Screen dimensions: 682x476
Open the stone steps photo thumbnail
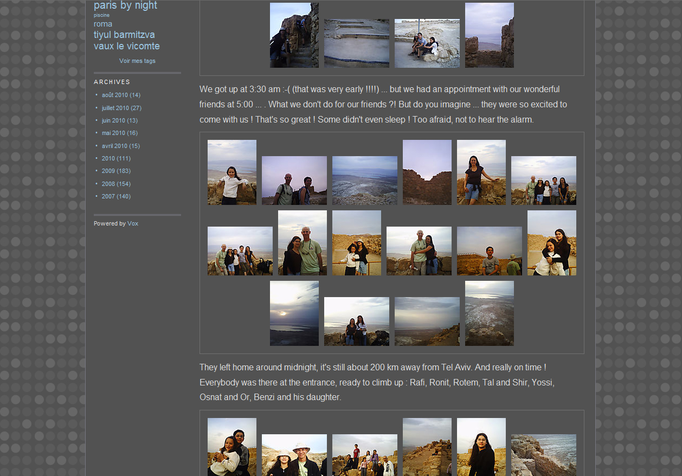pyautogui.click(x=356, y=43)
